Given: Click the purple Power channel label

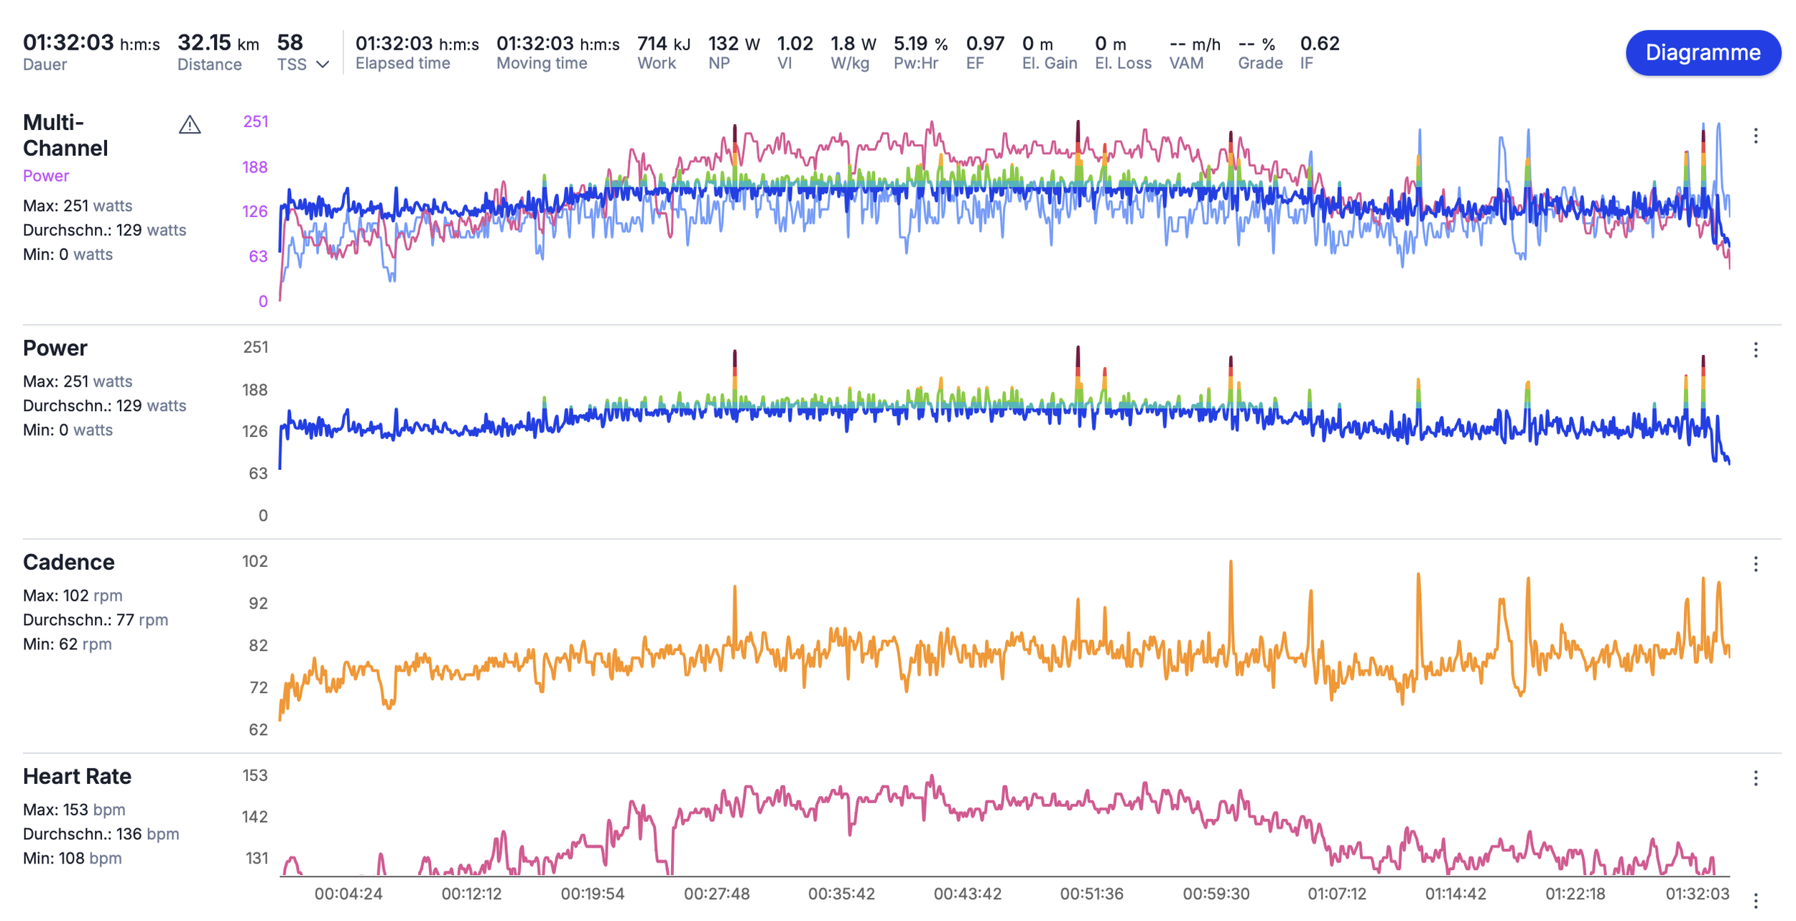Looking at the screenshot, I should tap(46, 176).
